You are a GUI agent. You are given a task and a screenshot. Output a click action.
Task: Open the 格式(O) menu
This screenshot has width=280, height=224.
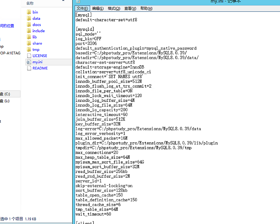coord(114,8)
